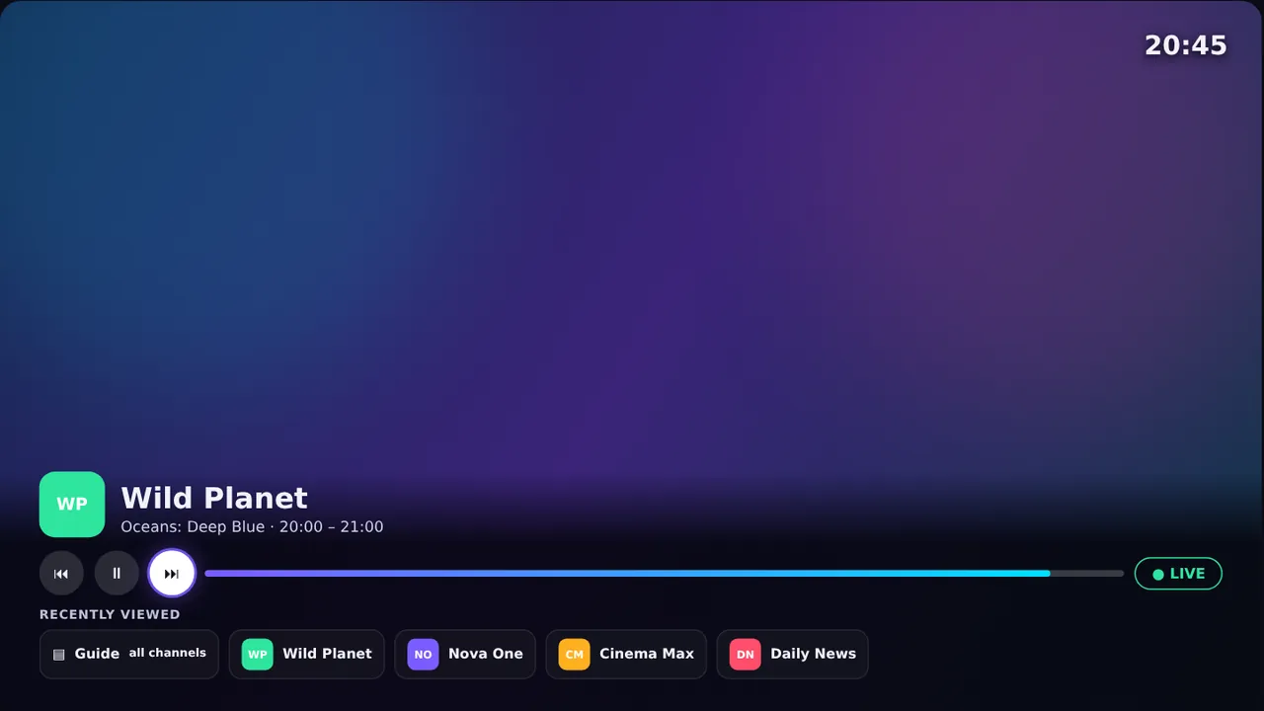Switch to the Wild Planet channel chip
The width and height of the screenshot is (1264, 711).
(x=307, y=654)
